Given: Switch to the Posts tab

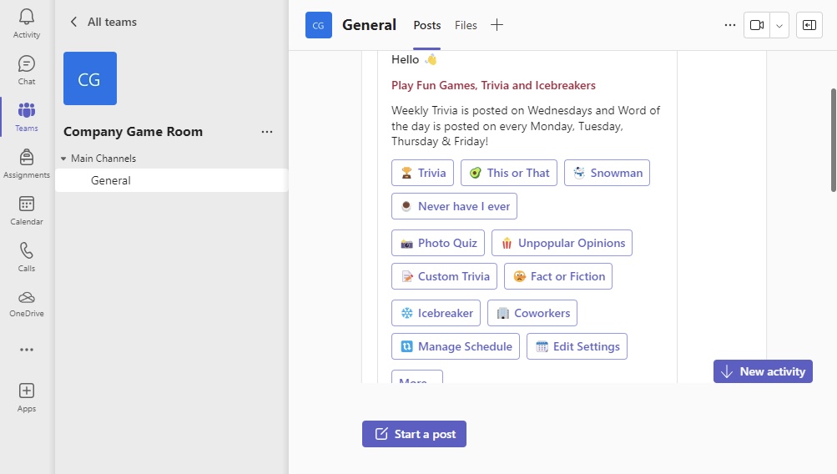Looking at the screenshot, I should (x=427, y=25).
